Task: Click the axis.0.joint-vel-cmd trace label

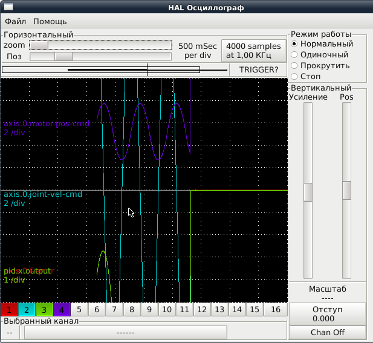Action: [x=43, y=194]
